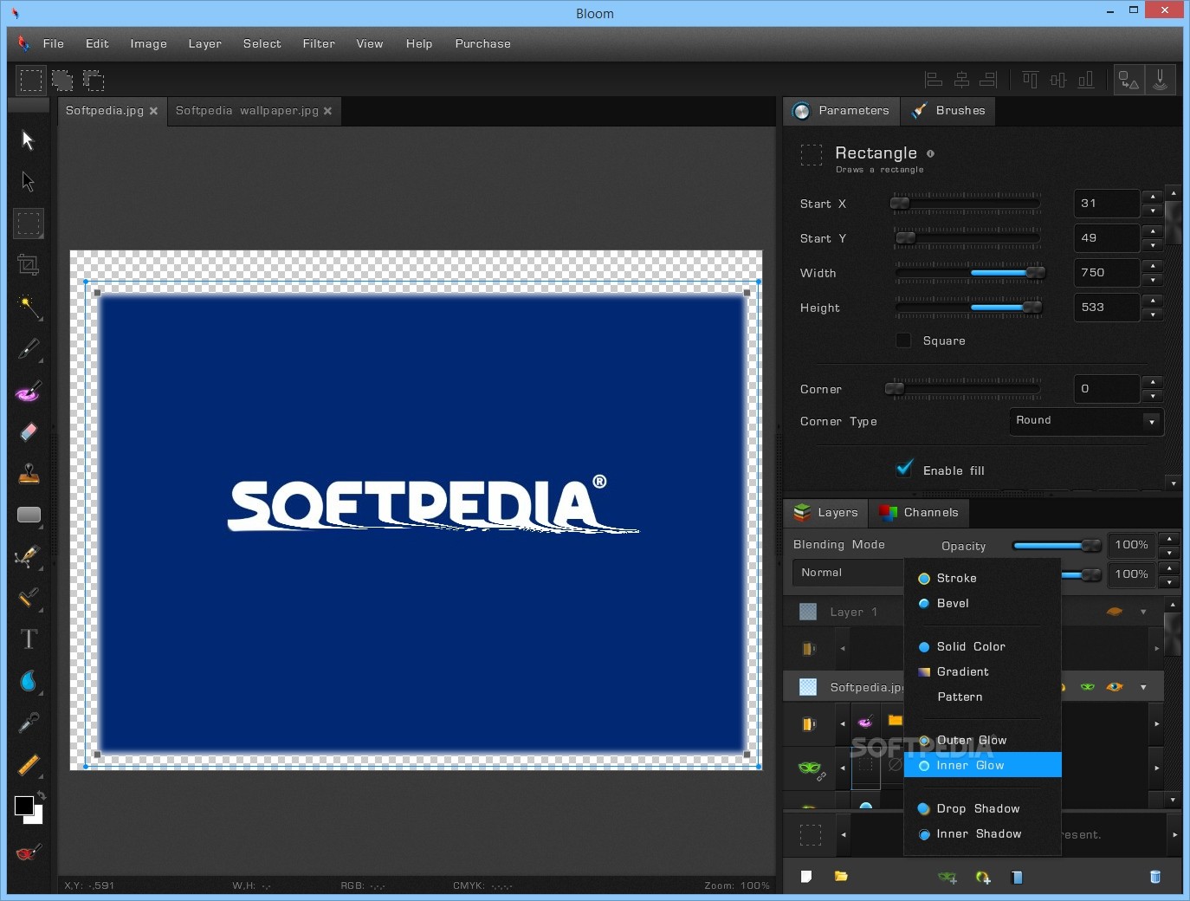The image size is (1190, 901).
Task: Toggle Softpedia.jpg layer eye visibility
Action: [x=1115, y=687]
